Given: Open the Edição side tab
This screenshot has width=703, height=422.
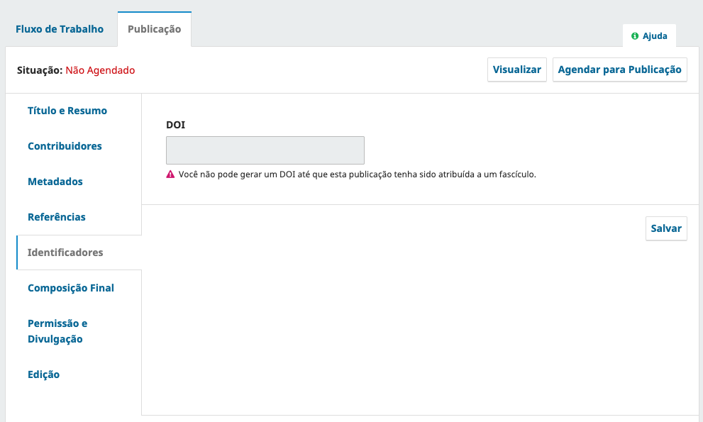Looking at the screenshot, I should [43, 374].
